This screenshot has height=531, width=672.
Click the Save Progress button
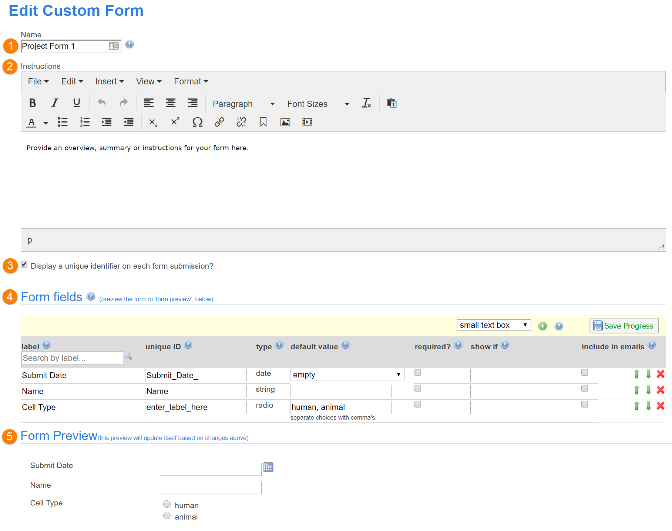(624, 326)
